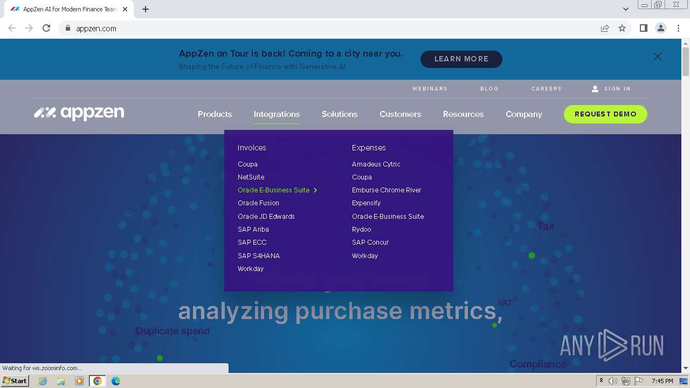This screenshot has width=690, height=388.
Task: Open the Solutions menu
Action: coord(340,114)
